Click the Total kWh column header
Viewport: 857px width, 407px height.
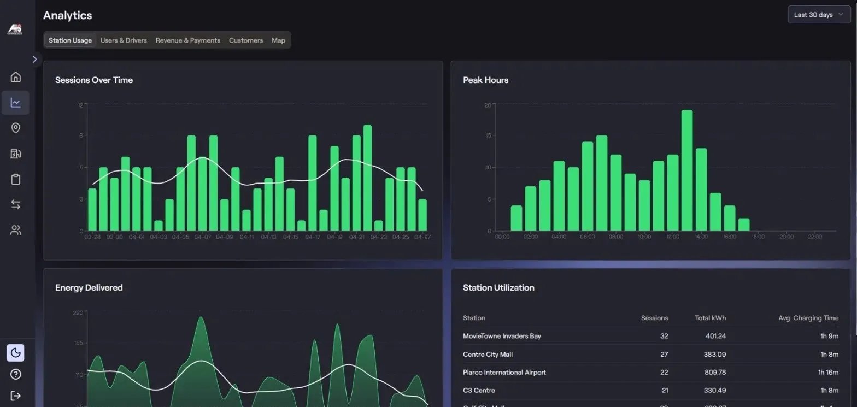coord(711,318)
